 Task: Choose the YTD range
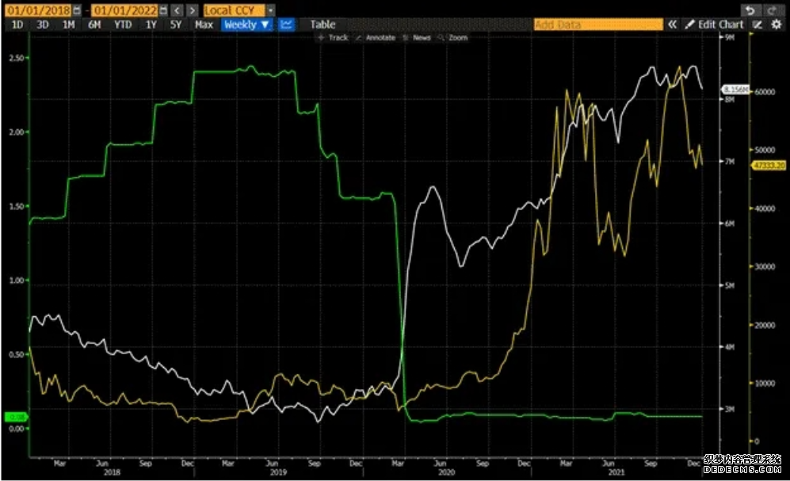123,25
